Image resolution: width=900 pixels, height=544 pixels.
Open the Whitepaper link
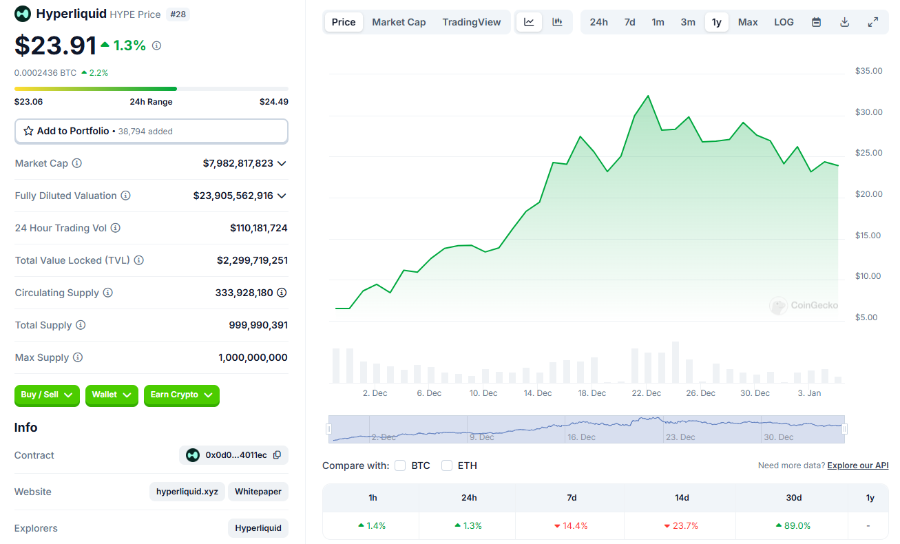point(258,492)
